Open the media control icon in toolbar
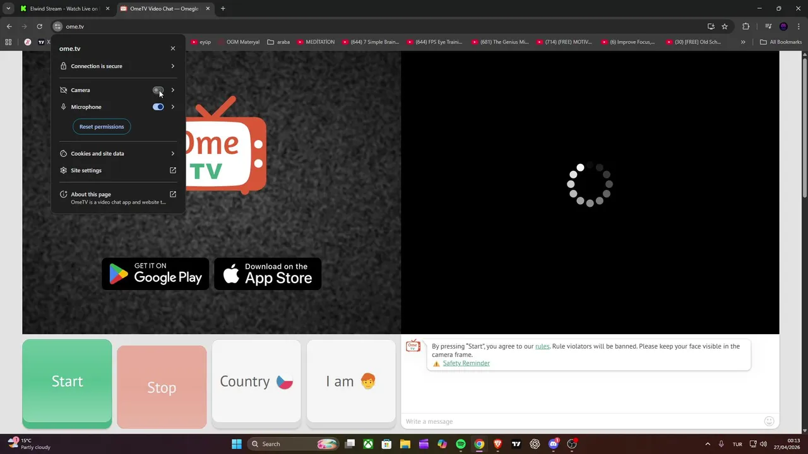This screenshot has width=808, height=454. (768, 26)
